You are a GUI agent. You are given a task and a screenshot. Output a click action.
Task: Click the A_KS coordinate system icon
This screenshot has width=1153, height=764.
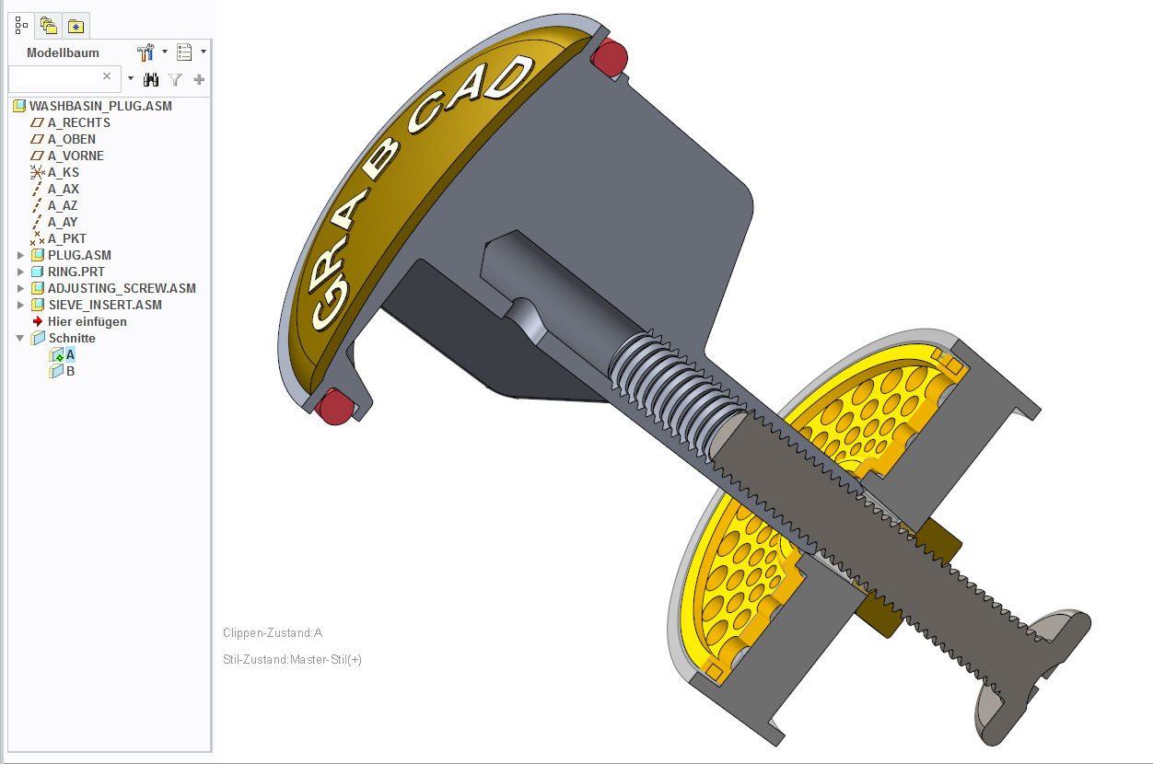click(38, 172)
